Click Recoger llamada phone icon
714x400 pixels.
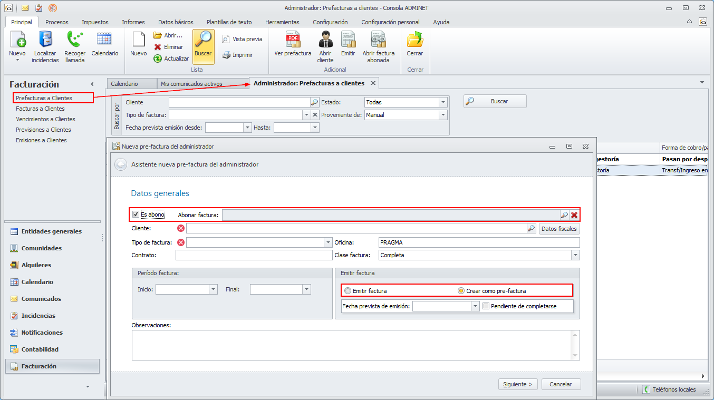coord(75,40)
